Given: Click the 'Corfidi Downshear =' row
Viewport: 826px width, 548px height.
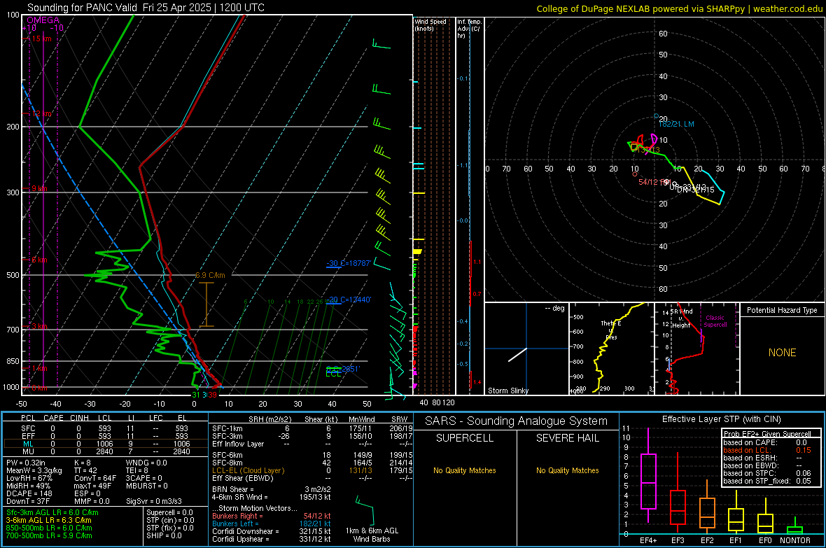Looking at the screenshot, I should (272, 531).
